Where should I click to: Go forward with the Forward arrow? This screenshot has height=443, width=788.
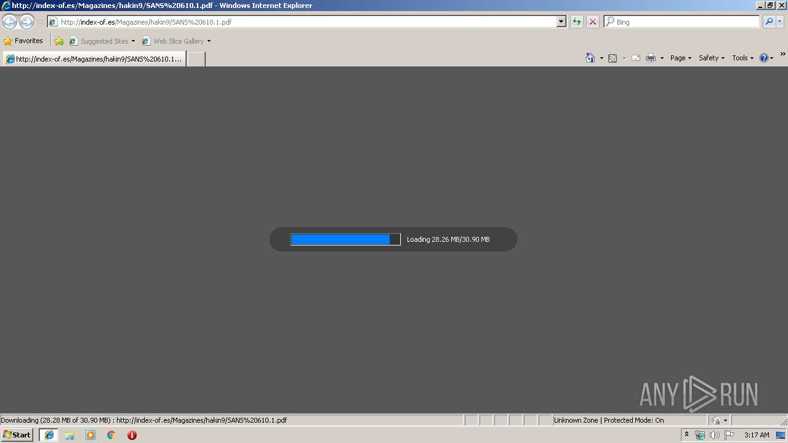coord(26,22)
